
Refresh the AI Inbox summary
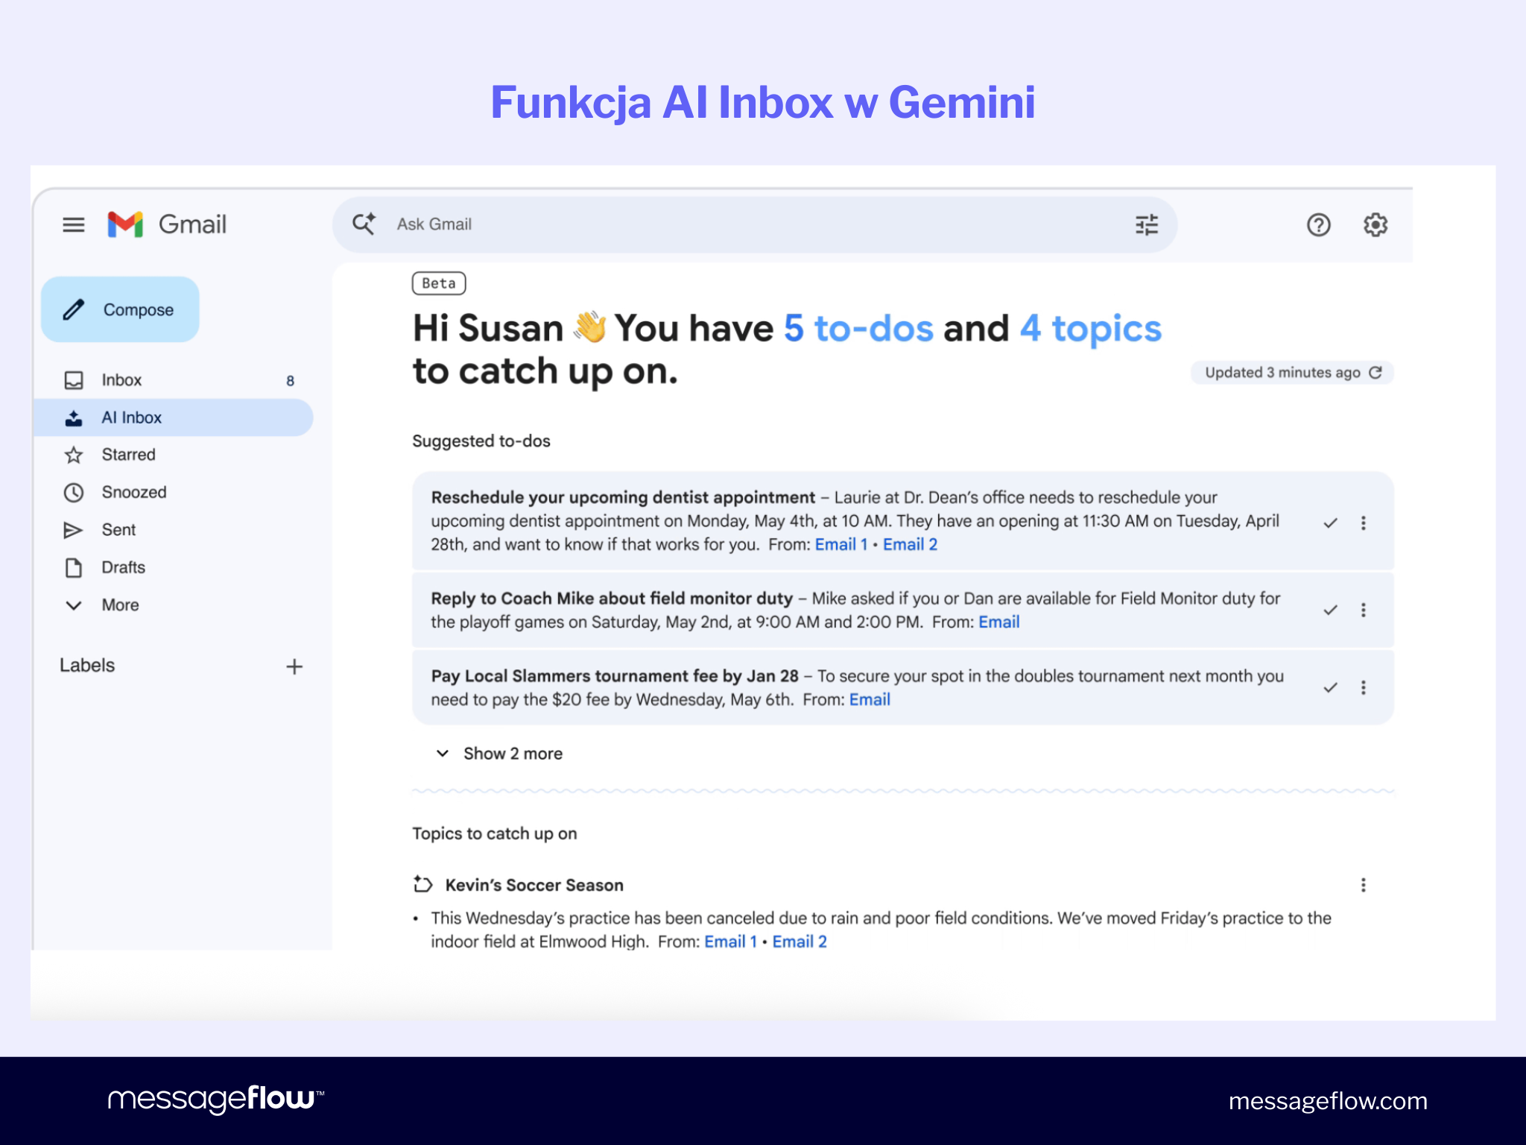coord(1378,373)
